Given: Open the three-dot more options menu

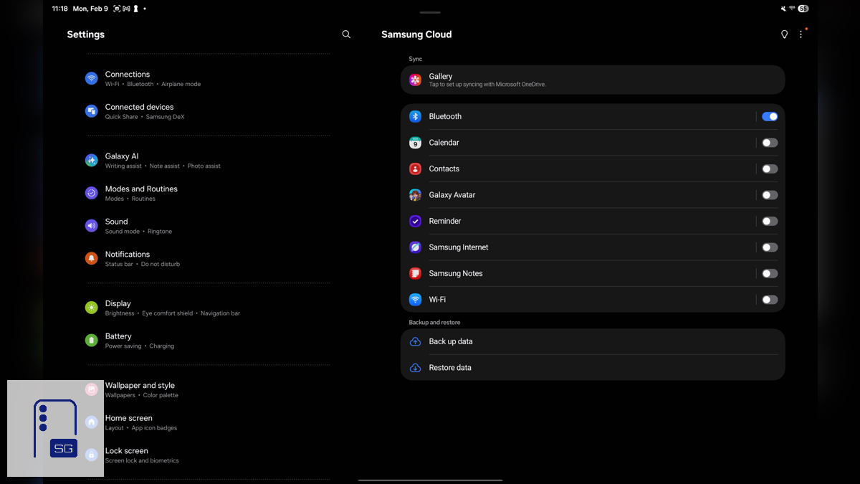Looking at the screenshot, I should 801,34.
